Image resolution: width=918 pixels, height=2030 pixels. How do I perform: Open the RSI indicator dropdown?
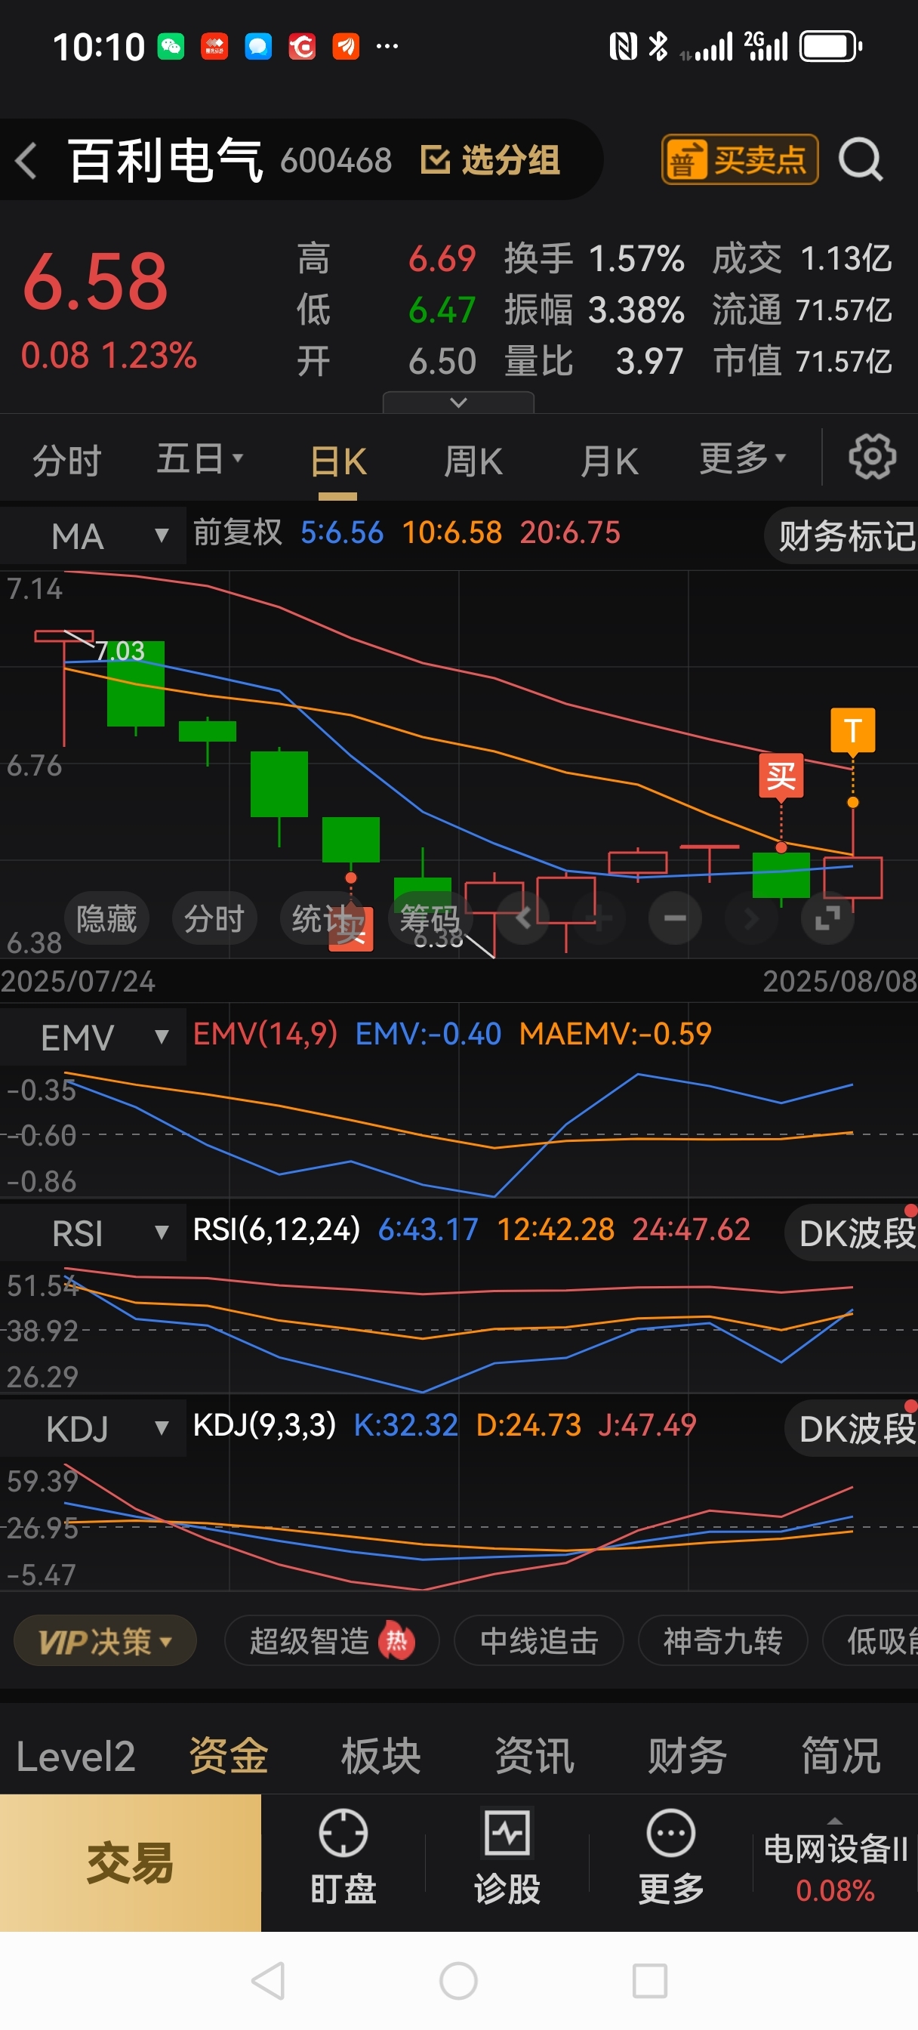tap(94, 1232)
